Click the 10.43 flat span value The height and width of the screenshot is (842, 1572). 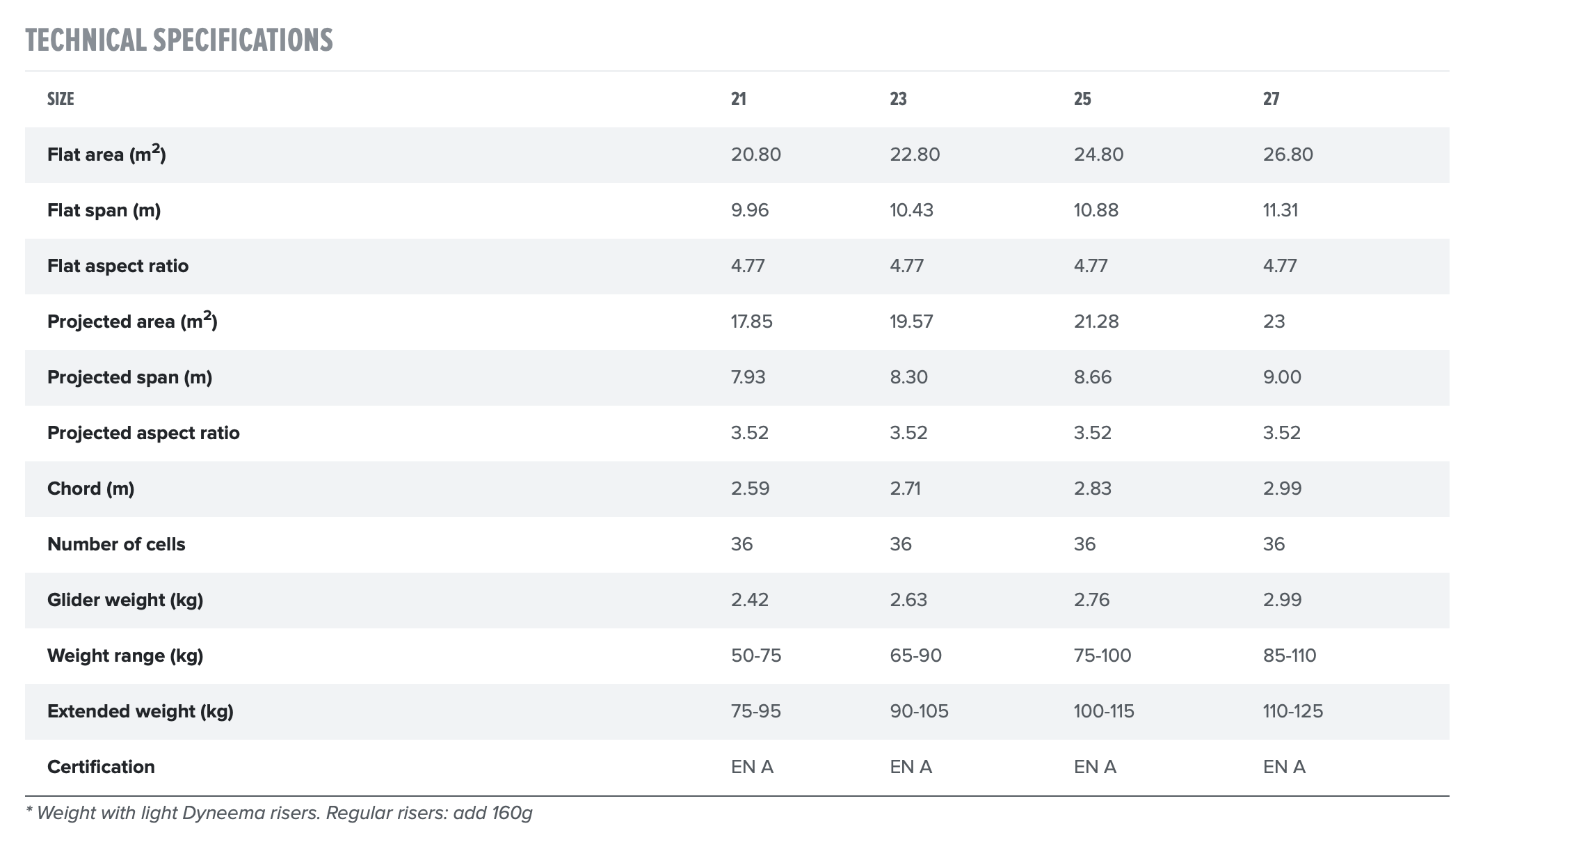point(911,210)
